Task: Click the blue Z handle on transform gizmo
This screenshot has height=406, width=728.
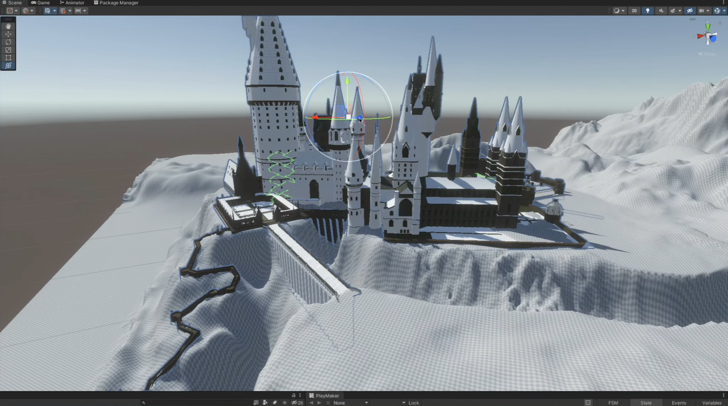Action: pos(360,119)
